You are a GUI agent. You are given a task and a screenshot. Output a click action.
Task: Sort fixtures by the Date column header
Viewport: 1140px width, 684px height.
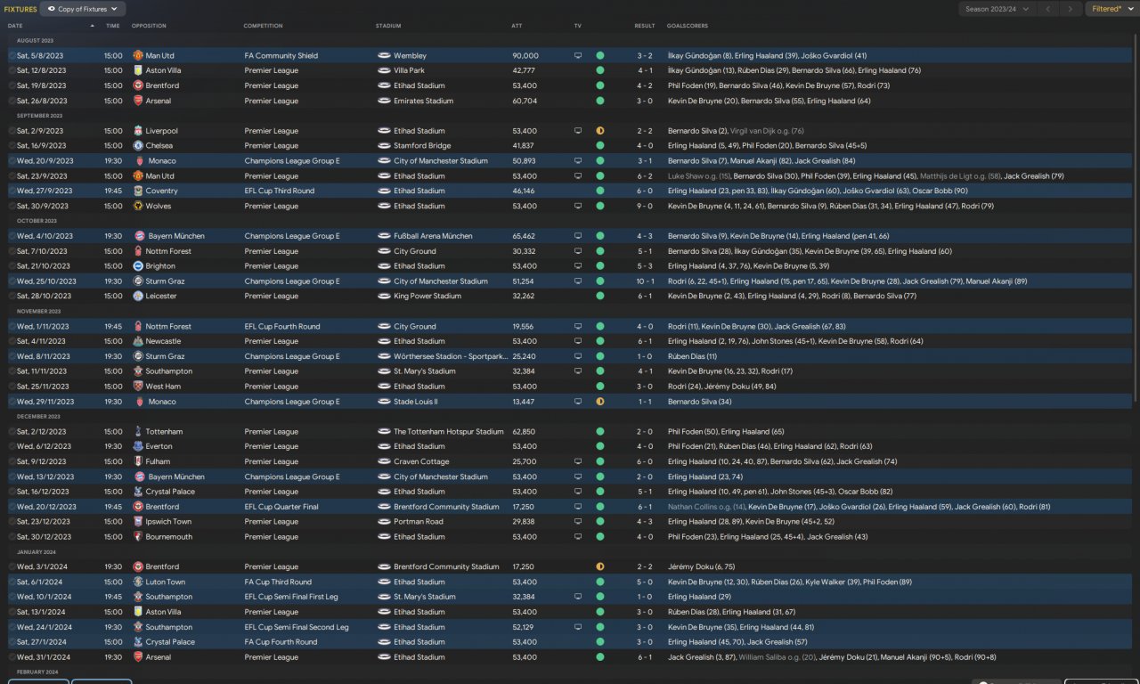click(x=15, y=26)
